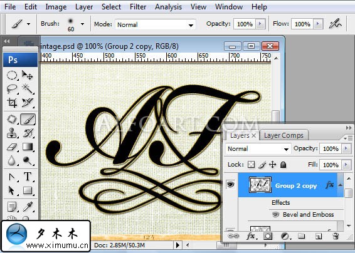Select the History Brush tool
This screenshot has height=253, width=355.
[x=28, y=133]
